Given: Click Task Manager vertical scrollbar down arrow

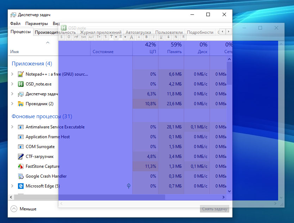Looking at the screenshot, I should 229,191.
